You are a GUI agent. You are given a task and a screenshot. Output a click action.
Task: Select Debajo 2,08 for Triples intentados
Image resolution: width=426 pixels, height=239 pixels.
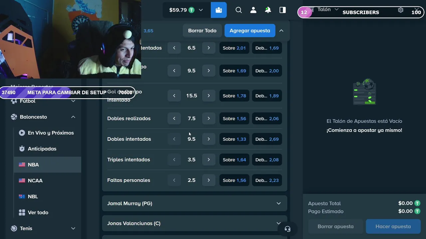pyautogui.click(x=267, y=160)
